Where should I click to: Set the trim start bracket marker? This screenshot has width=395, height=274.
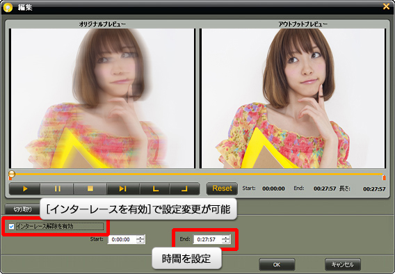pyautogui.click(x=155, y=188)
